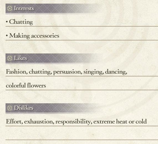Click the compass icon beside Interests
The image size is (158, 144).
coord(10,8)
